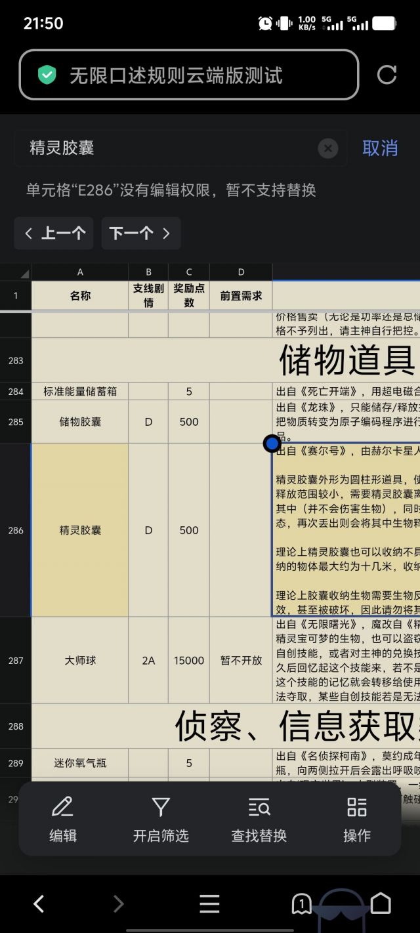Clear the search text with the X icon
This screenshot has width=420, height=933.
pos(328,148)
